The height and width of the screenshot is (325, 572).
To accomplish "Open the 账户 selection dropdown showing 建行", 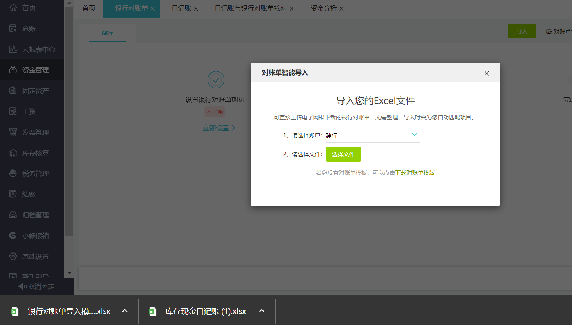I will (x=414, y=134).
